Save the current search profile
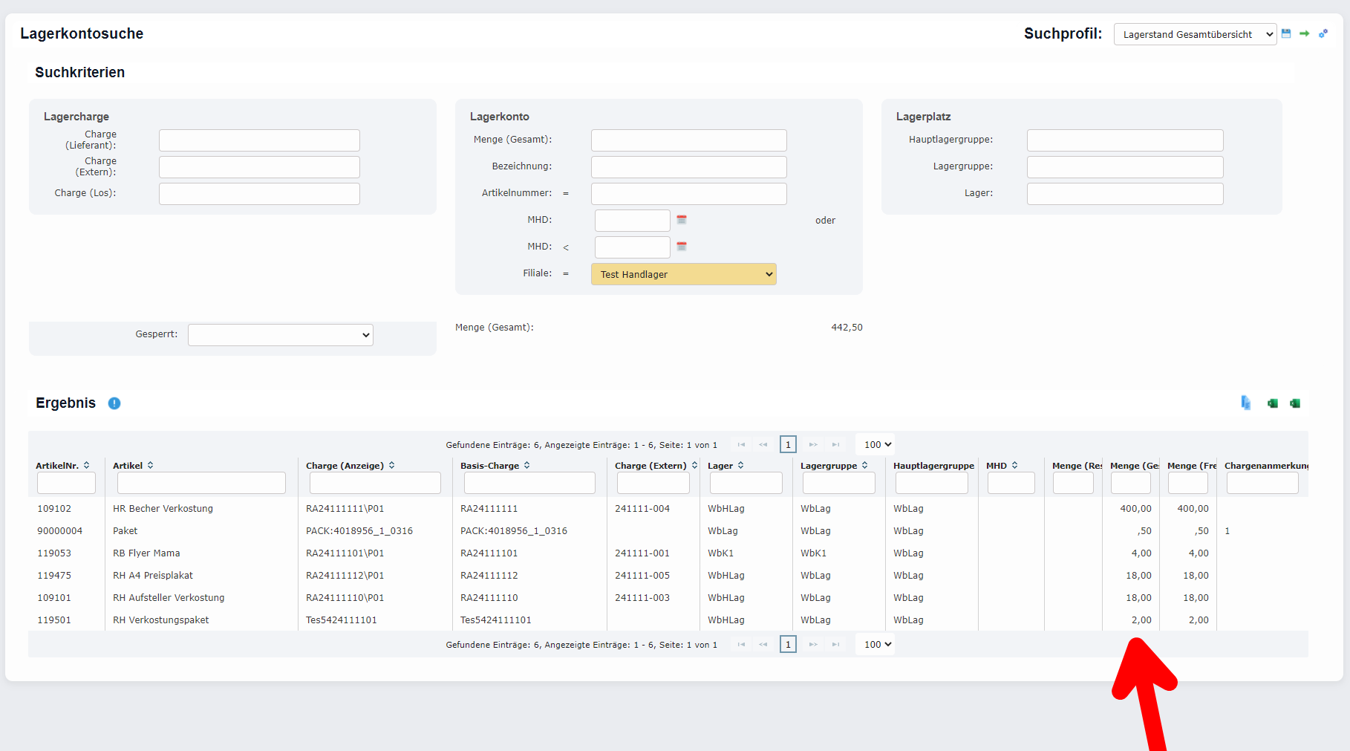The height and width of the screenshot is (751, 1350). (x=1286, y=33)
